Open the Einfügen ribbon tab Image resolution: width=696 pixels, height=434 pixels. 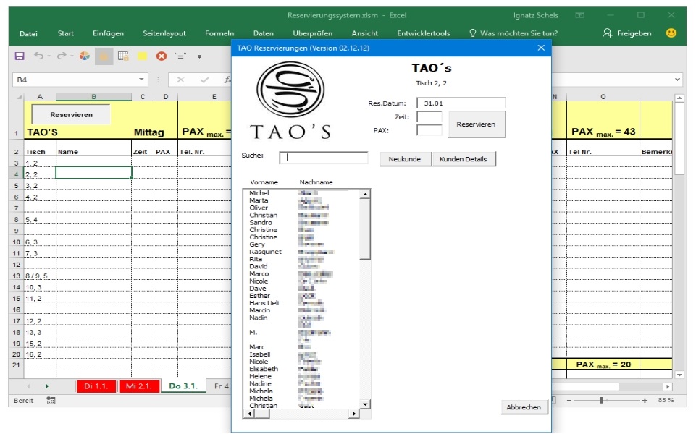(x=109, y=33)
